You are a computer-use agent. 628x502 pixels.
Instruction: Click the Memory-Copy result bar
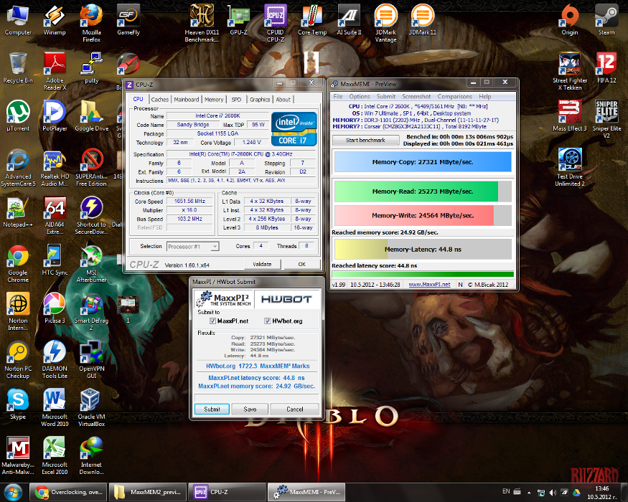pyautogui.click(x=423, y=162)
